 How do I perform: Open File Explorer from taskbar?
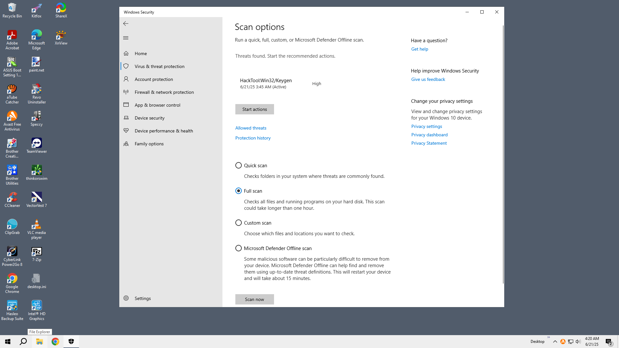(x=39, y=342)
